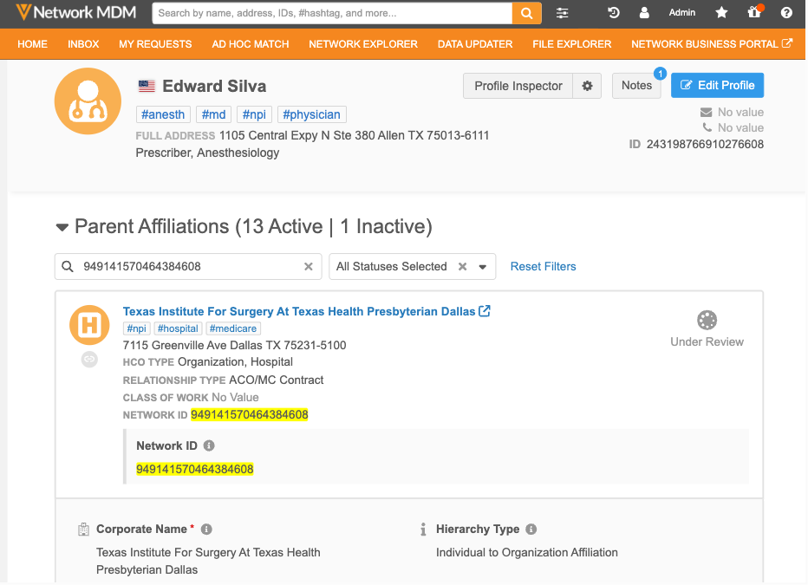Click the phone handset icon
This screenshot has height=585, width=808.
click(x=707, y=127)
